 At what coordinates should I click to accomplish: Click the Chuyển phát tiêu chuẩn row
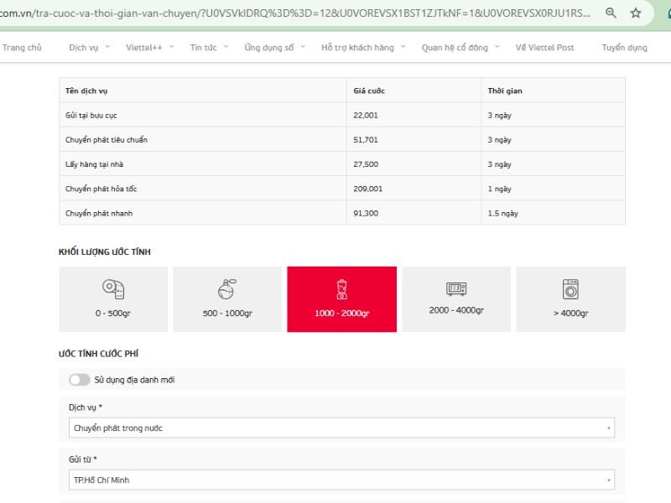pyautogui.click(x=342, y=139)
